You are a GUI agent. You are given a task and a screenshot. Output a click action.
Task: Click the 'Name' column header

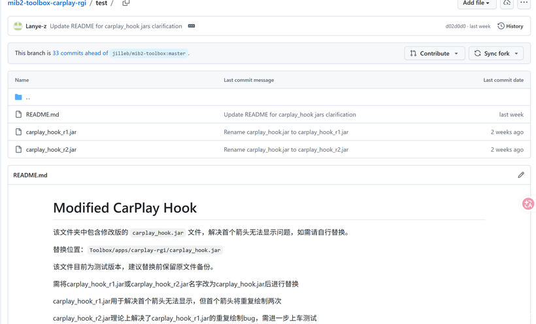(22, 80)
